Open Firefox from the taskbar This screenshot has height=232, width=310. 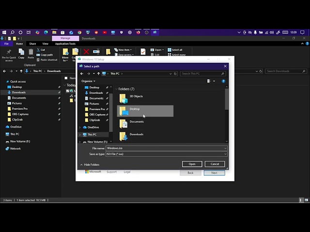click(x=138, y=32)
